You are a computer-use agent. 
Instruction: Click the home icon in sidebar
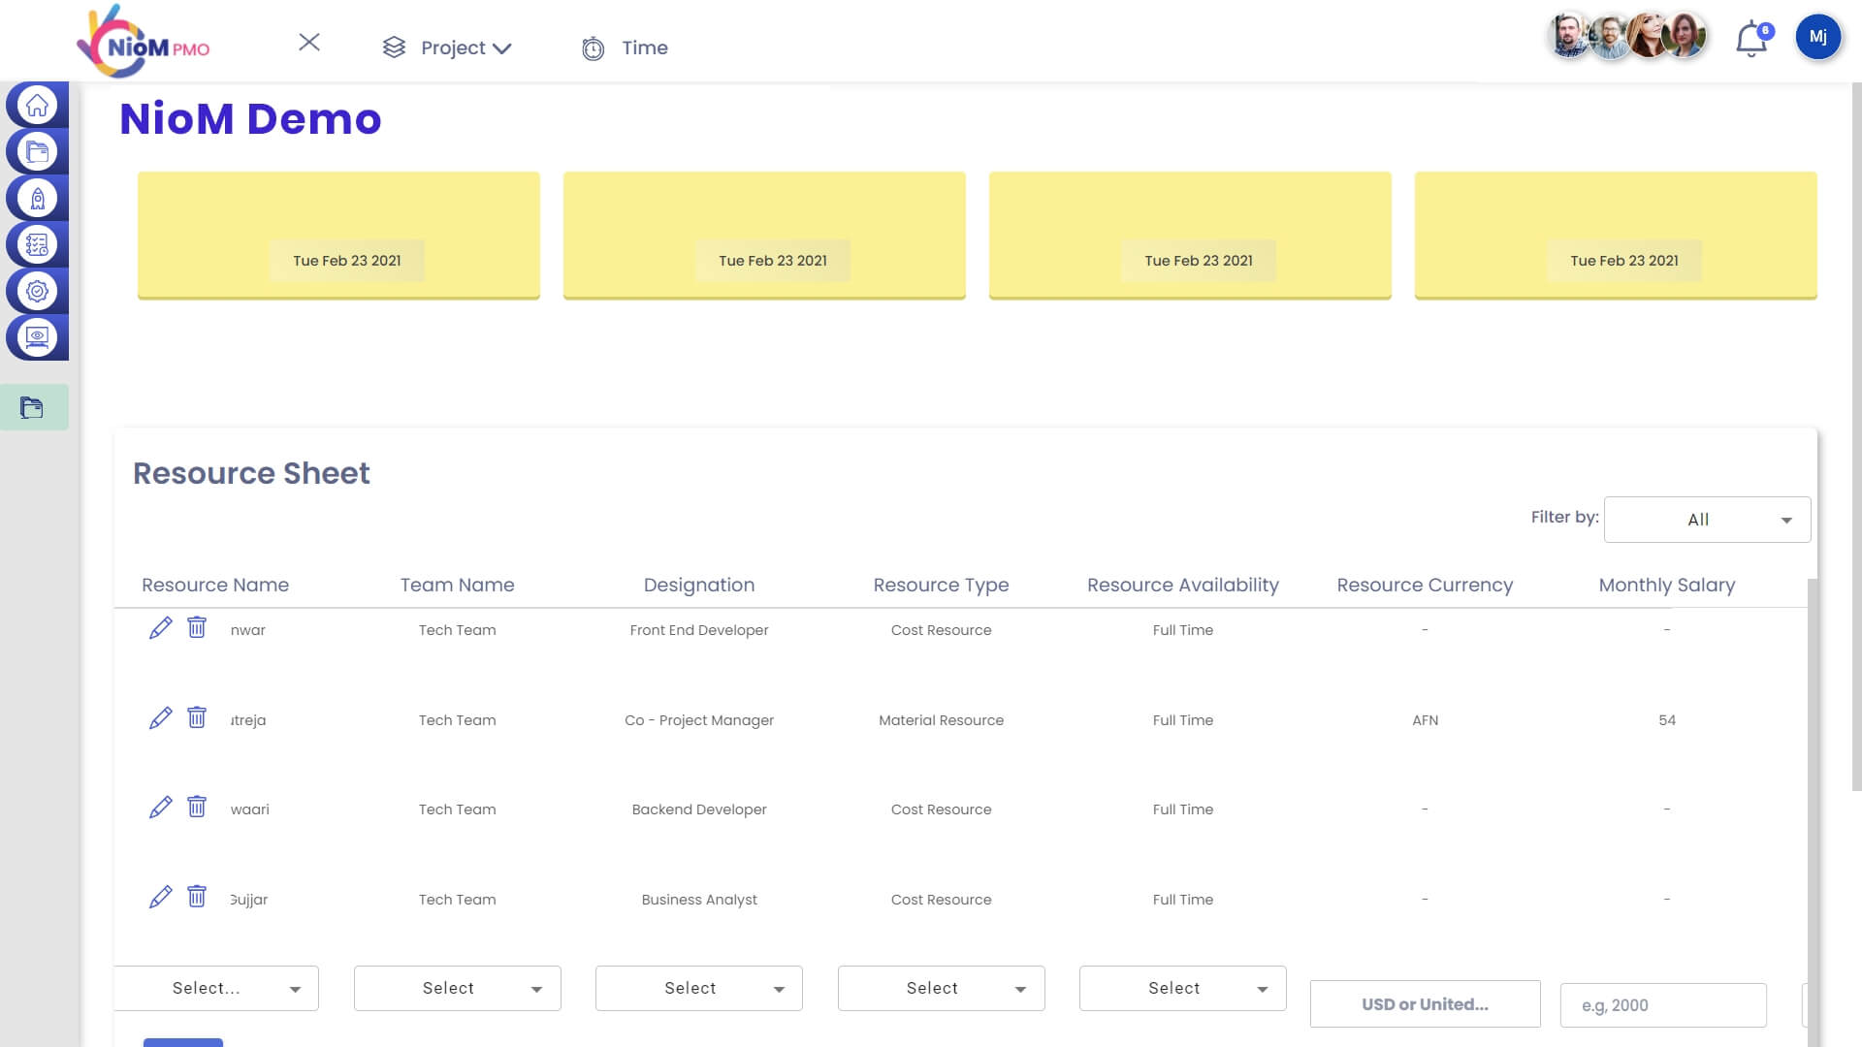pos(37,105)
